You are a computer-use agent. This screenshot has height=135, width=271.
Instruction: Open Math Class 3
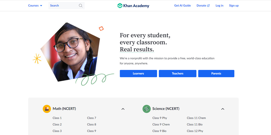pyautogui.click(x=57, y=131)
